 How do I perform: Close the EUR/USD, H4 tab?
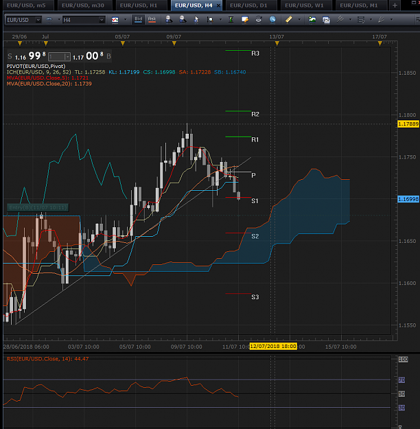tap(218, 5)
